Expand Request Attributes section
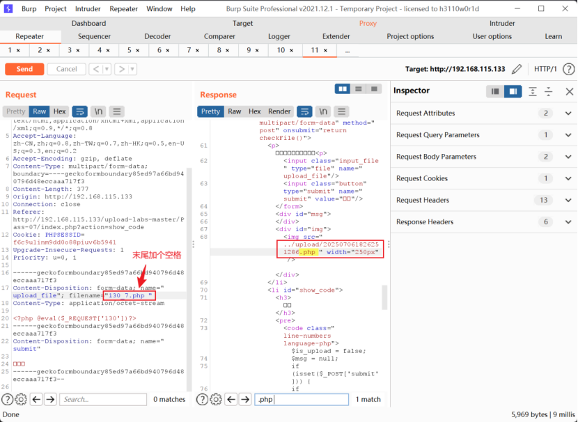Screen dimensions: 578x422 click(x=568, y=113)
